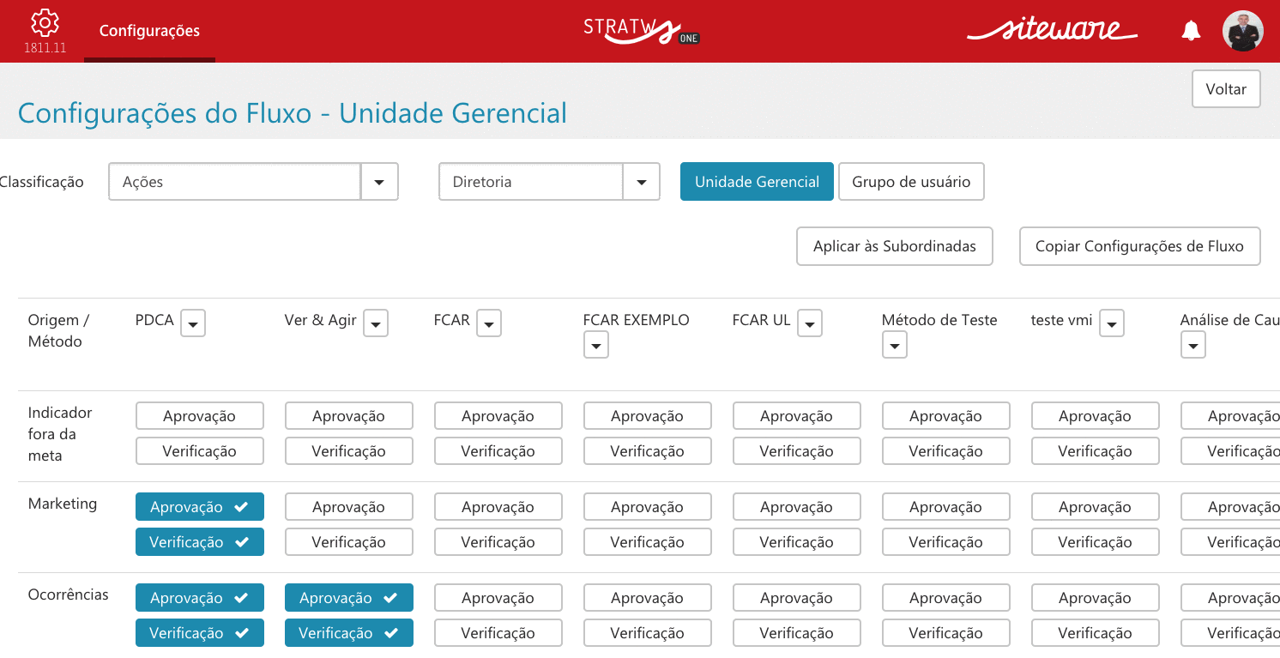The width and height of the screenshot is (1280, 658).
Task: Select the Unidade Gerencial tab
Action: pos(757,182)
